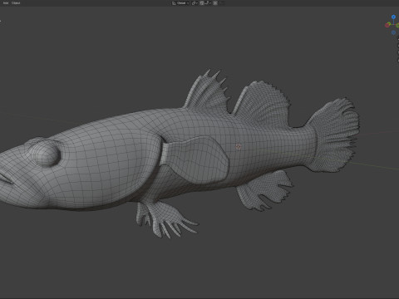Open the Global transform orientation dropdown

pyautogui.click(x=180, y=3)
